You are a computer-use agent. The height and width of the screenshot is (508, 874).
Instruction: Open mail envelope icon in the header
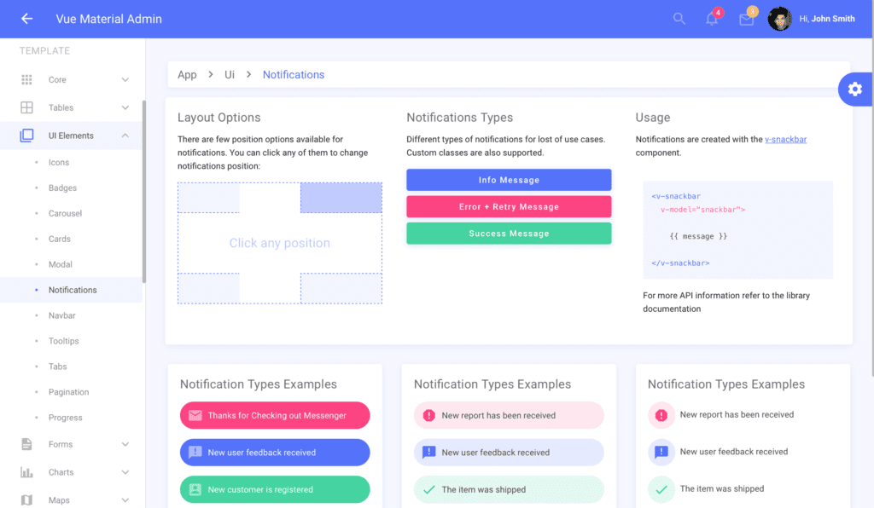point(746,20)
